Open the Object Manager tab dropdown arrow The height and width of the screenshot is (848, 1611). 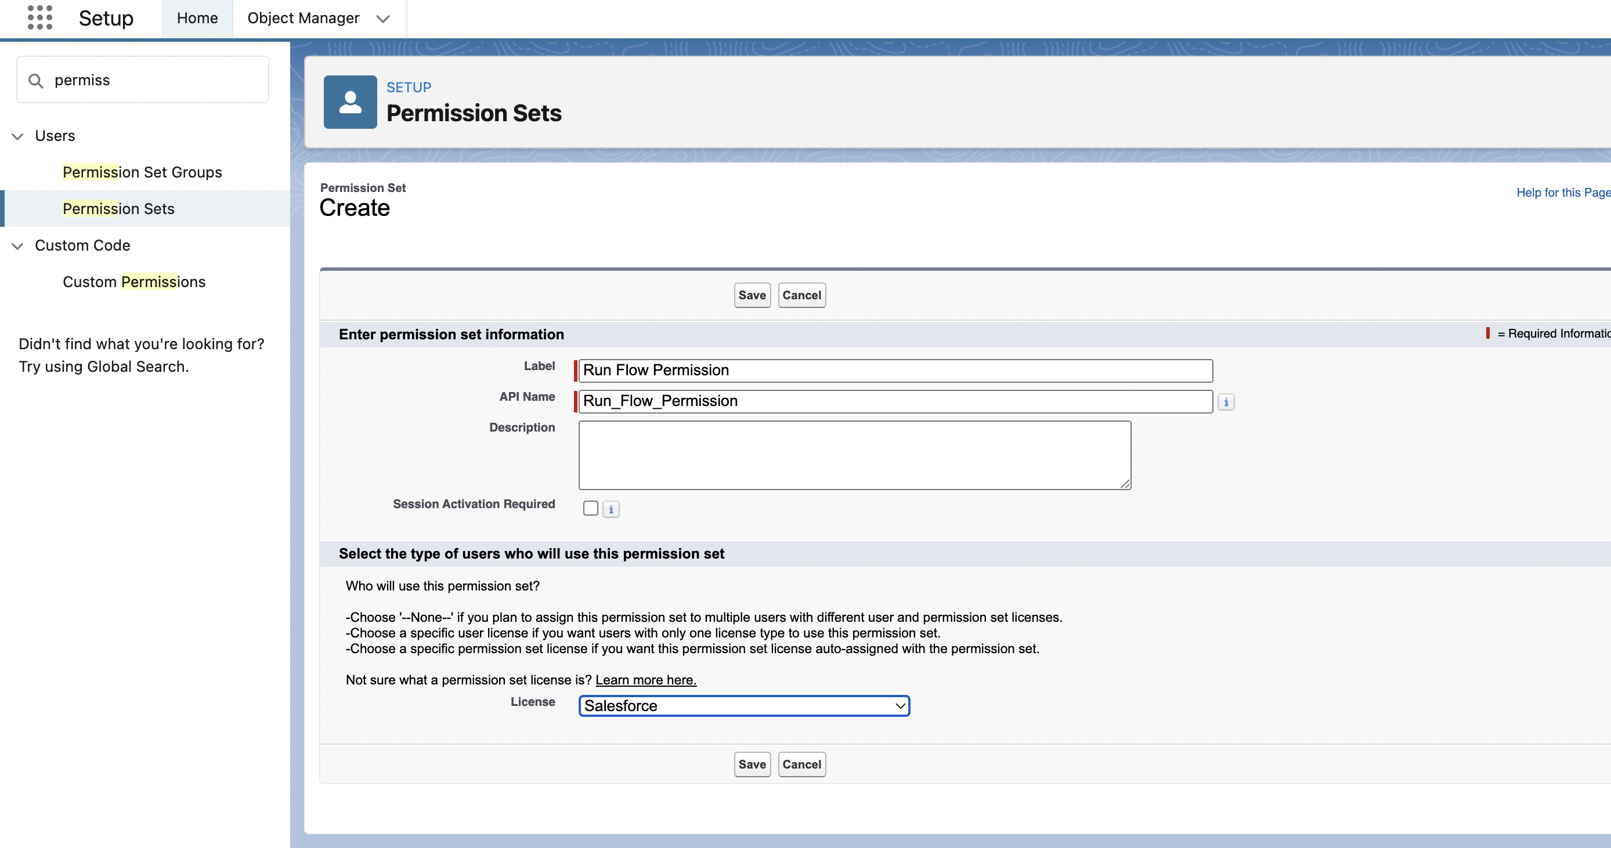pyautogui.click(x=383, y=19)
